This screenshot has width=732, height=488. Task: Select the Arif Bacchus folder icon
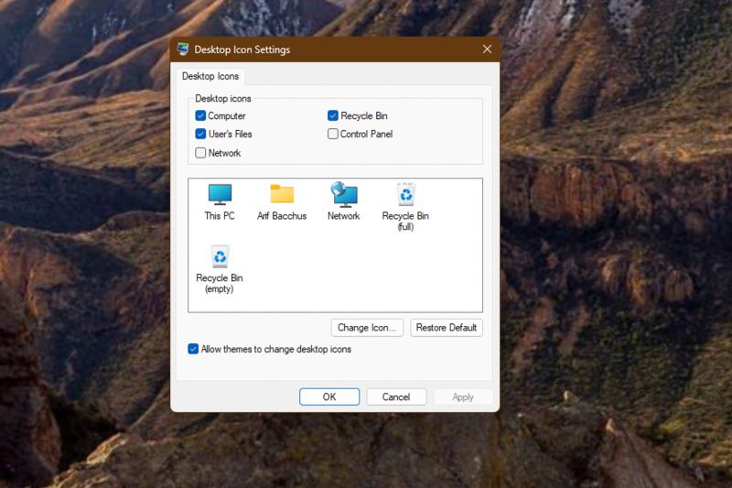click(282, 201)
